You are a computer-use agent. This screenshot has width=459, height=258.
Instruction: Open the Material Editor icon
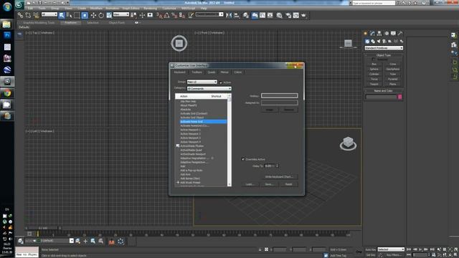[279, 15]
